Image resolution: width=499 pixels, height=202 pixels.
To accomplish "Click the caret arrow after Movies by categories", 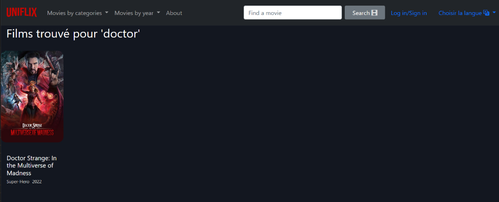I will 107,13.
